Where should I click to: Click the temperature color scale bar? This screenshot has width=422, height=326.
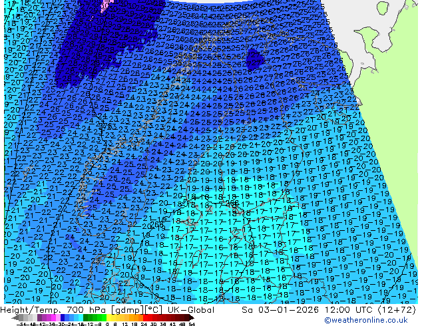pos(103,318)
